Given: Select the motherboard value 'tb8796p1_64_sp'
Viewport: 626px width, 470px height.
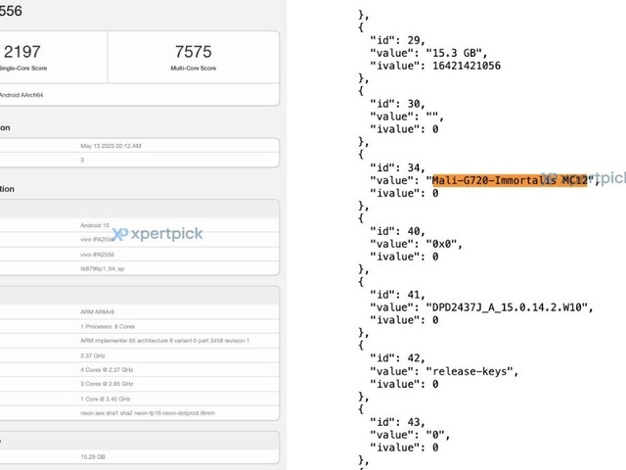Looking at the screenshot, I should pyautogui.click(x=102, y=268).
